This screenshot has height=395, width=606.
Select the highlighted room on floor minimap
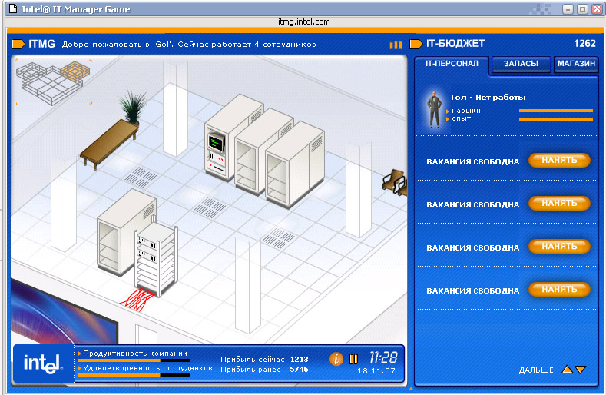pyautogui.click(x=75, y=71)
